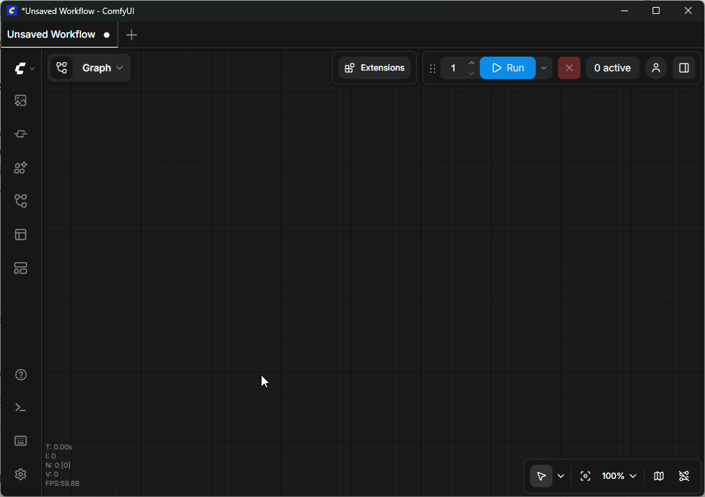Viewport: 705px width, 497px height.
Task: Open keyboard shortcuts from the sidebar
Action: [20, 440]
